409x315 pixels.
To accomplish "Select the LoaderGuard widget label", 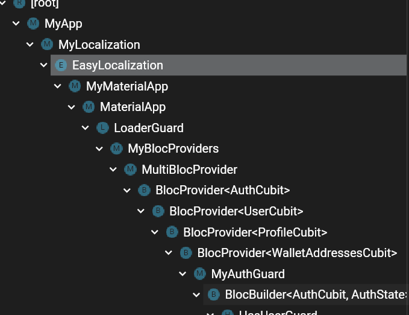I will (x=149, y=128).
